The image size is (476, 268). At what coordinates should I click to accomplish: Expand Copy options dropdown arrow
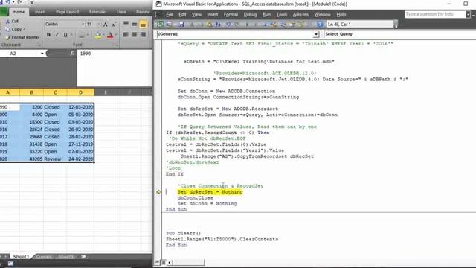pyautogui.click(x=25, y=29)
